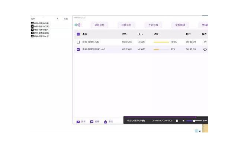
Task: Click the 标题 title column header in file explorer
Action: click(x=66, y=19)
